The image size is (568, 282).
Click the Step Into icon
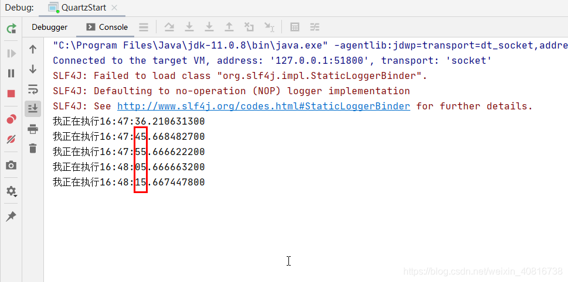click(189, 27)
